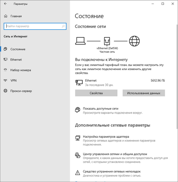Click the 5612.96 ГБ data usage value
This screenshot has width=178, height=182.
coord(158,81)
